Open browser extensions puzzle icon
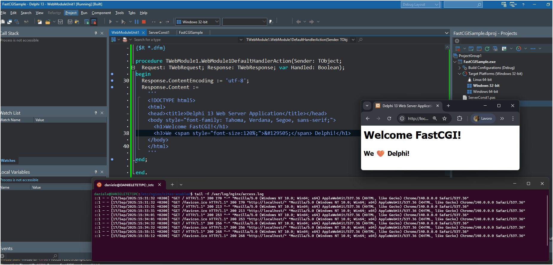Image resolution: width=553 pixels, height=265 pixels. tap(459, 118)
